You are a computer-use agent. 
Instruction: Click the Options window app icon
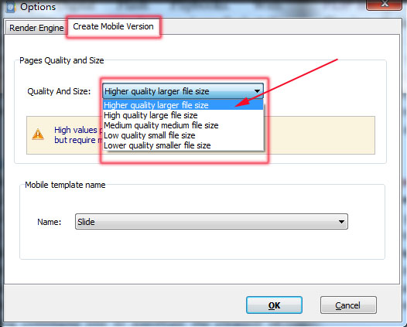coord(11,7)
